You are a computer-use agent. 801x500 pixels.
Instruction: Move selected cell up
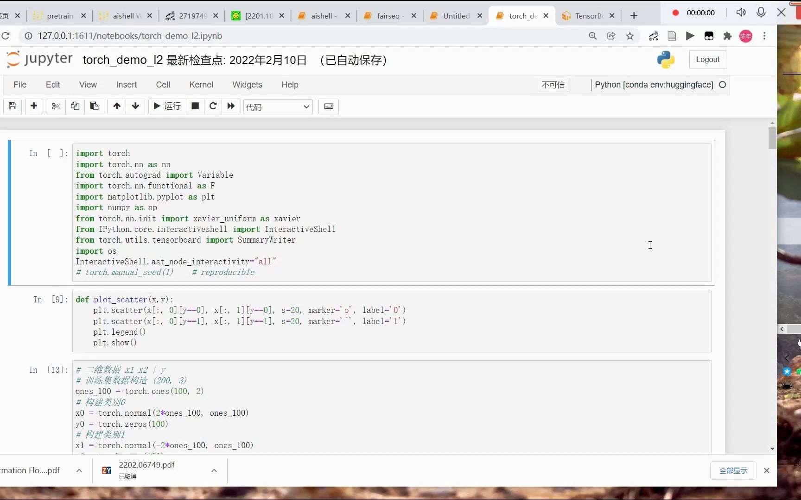pyautogui.click(x=117, y=106)
